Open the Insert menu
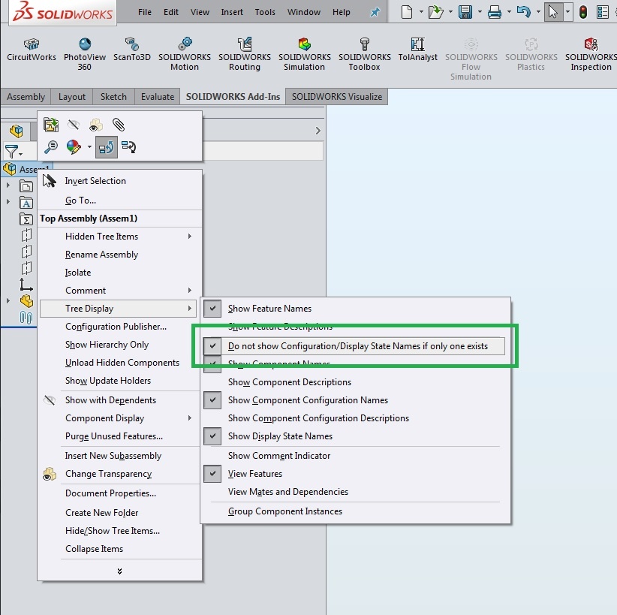617x615 pixels. pyautogui.click(x=232, y=12)
